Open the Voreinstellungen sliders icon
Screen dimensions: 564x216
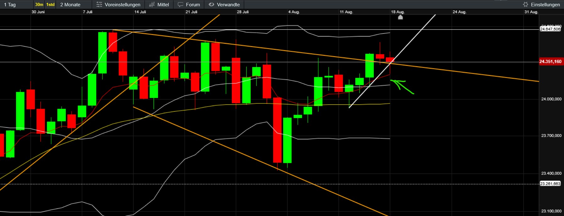(x=99, y=5)
